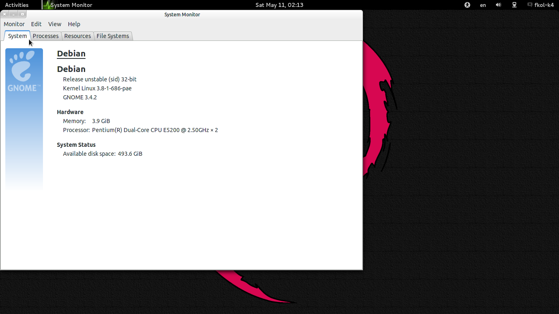Switch to the File Systems tab
The height and width of the screenshot is (314, 559).
[x=113, y=36]
